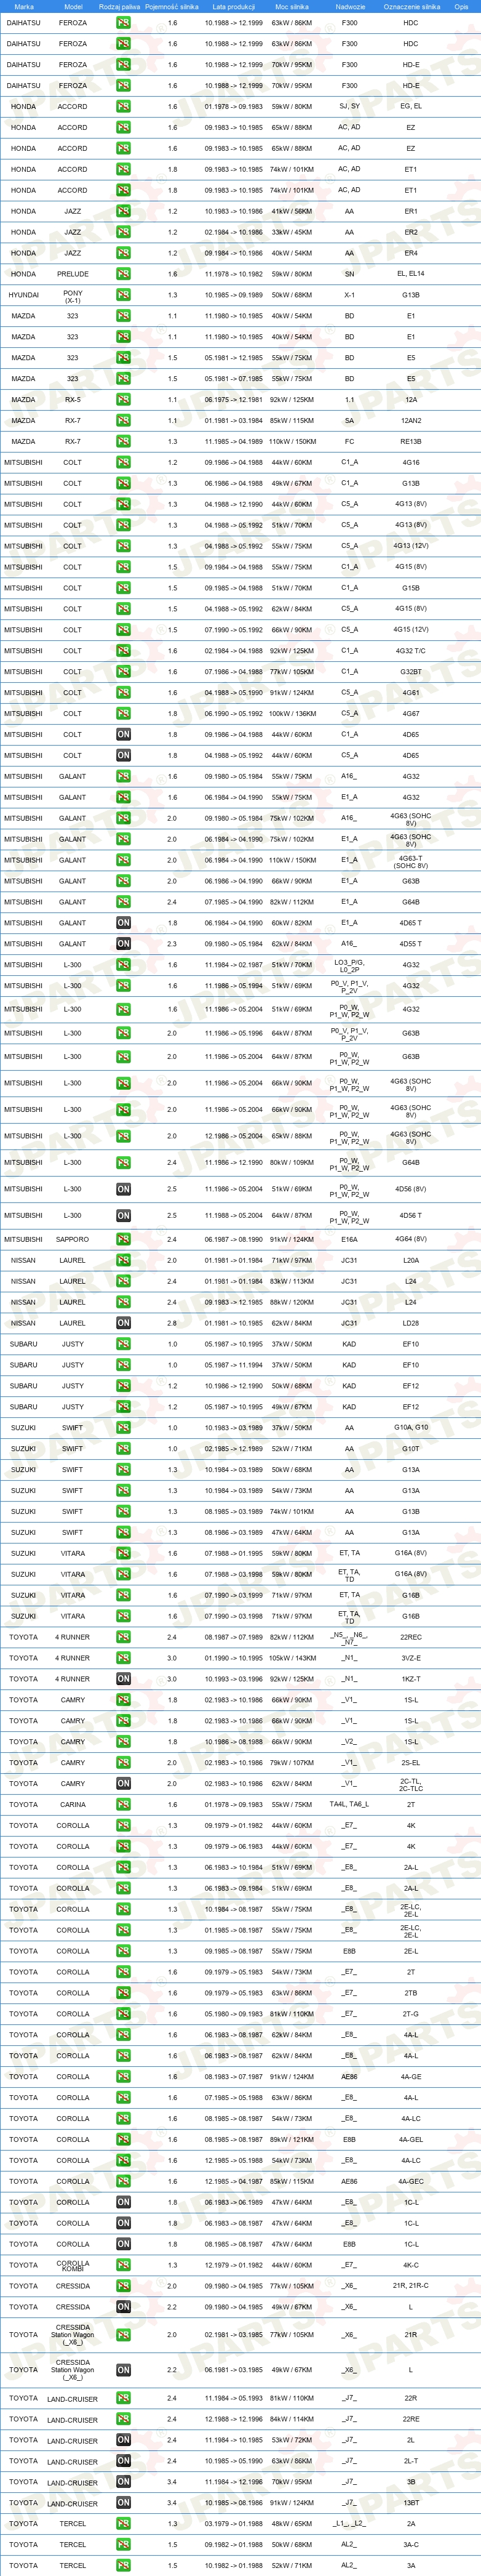Click petrol icon in Accord EG, EL row

coord(123,106)
